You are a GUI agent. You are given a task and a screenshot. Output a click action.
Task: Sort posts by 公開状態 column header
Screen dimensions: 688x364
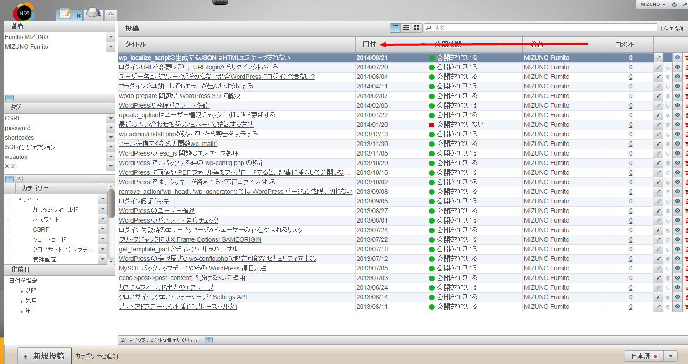475,44
